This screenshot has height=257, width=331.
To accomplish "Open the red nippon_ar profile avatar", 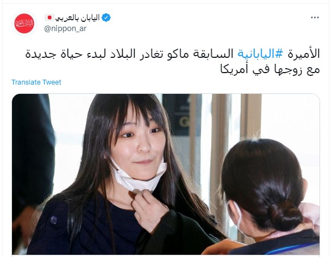I will pos(24,23).
